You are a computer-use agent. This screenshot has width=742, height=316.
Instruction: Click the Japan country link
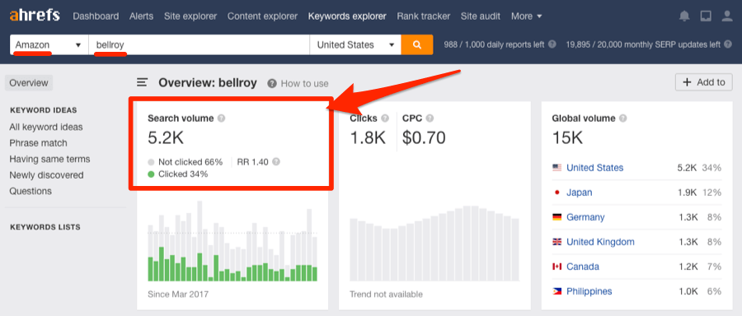point(580,193)
